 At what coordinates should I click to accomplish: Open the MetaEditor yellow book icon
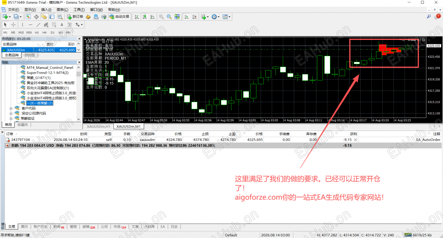click(88, 17)
